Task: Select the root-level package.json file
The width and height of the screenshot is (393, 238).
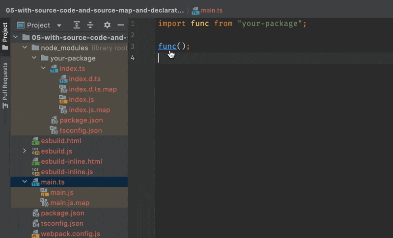Action: click(x=62, y=213)
